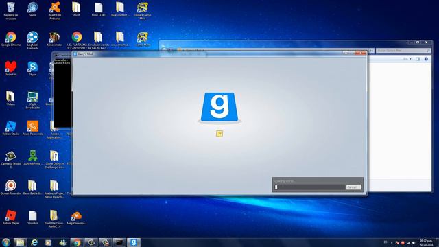
Task: Click the Garry's Mod loading progress bar
Action: click(x=309, y=187)
